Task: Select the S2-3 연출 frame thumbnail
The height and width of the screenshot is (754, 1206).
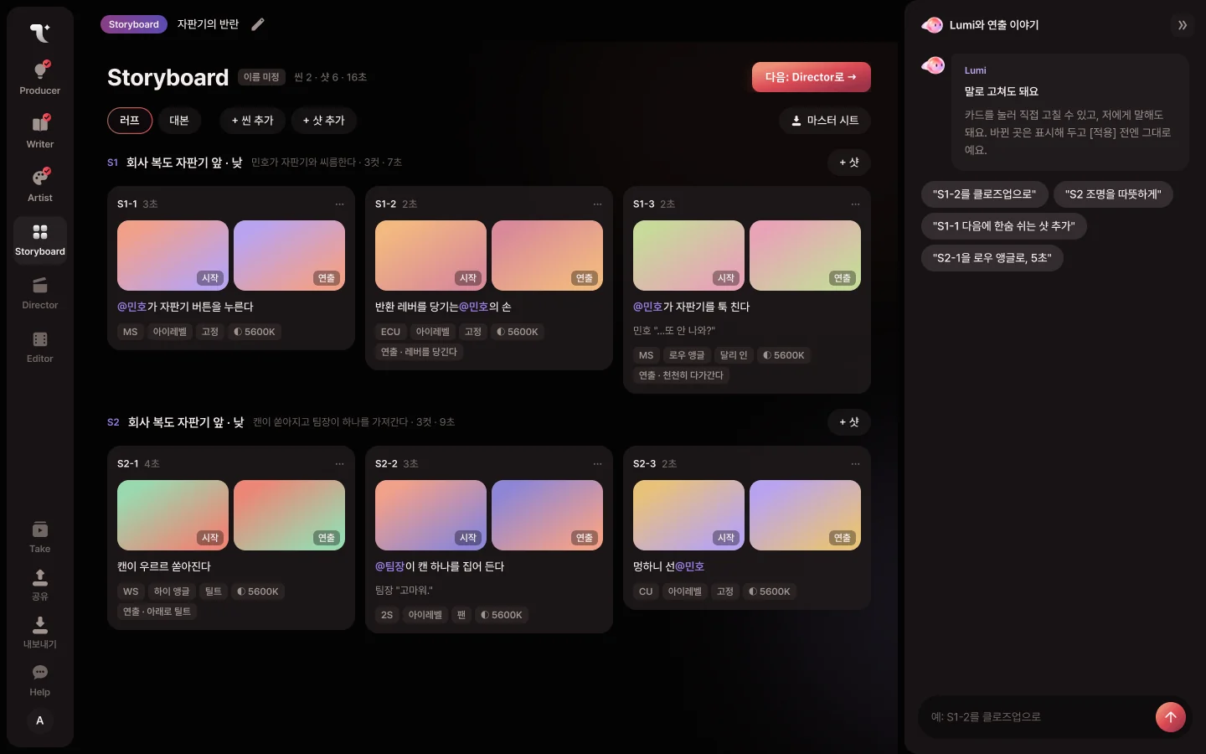Action: pos(805,515)
